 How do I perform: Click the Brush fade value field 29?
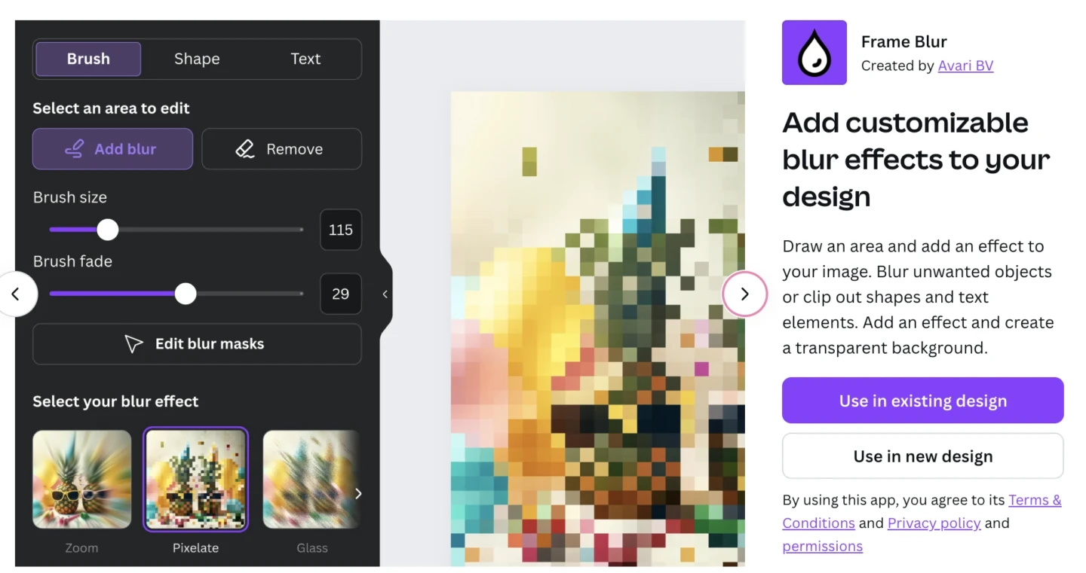pos(341,294)
